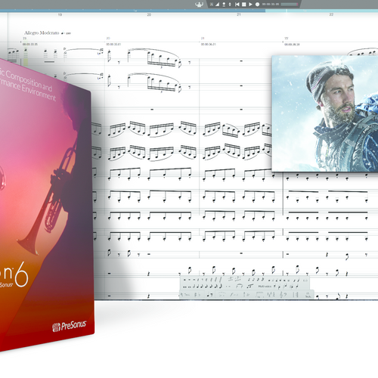Viewport: 378px width, 378px height.
Task: Jump to measure 20 on timeline ruler
Action: click(149, 14)
